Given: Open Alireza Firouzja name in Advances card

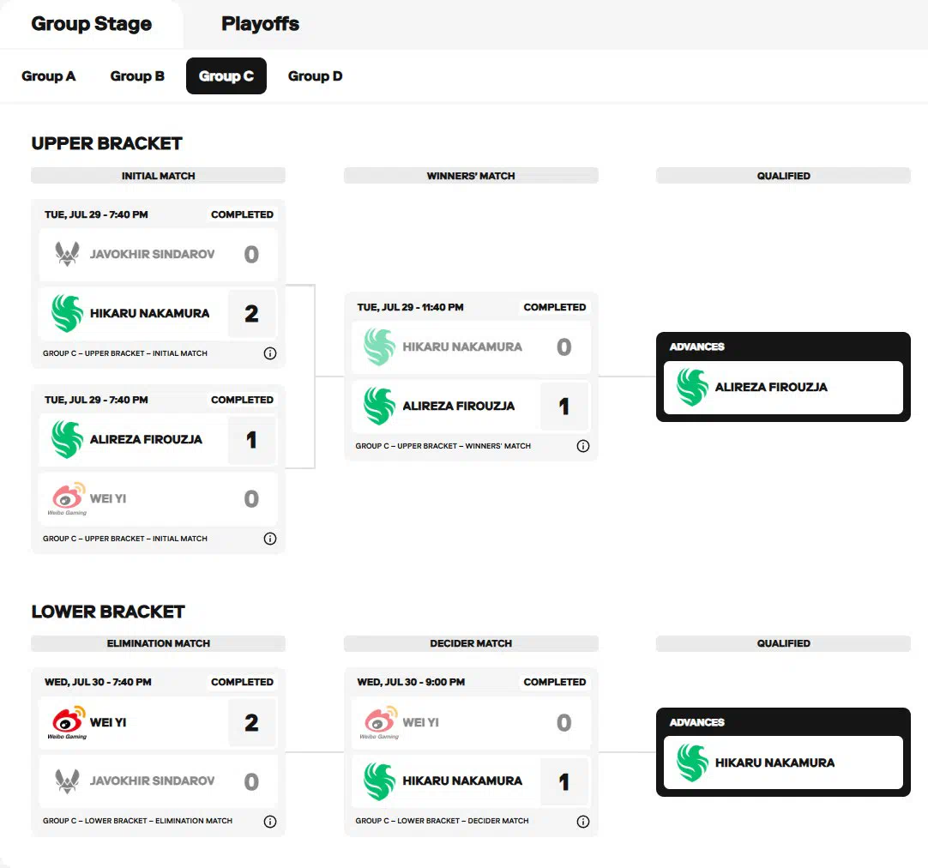Looking at the screenshot, I should (771, 387).
